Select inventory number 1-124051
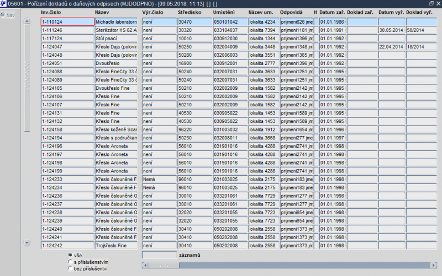Screen dimensions: 442x276 click(67, 63)
